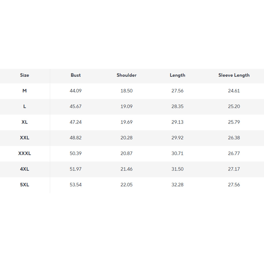This screenshot has height=264, width=264.
Task: Click shoulder value 21.46 for size 4XL
Action: (126, 169)
